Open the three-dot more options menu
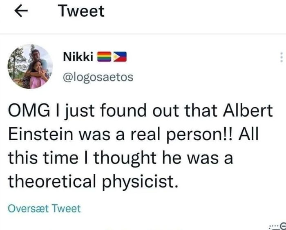 tap(281, 58)
